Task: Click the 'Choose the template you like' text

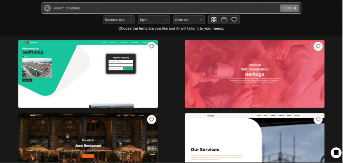Action: click(171, 28)
